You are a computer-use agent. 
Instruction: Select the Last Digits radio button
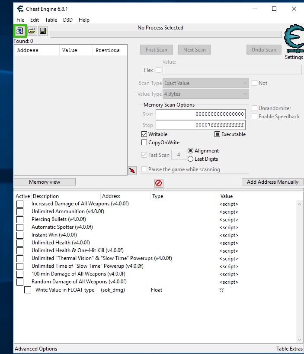190,159
